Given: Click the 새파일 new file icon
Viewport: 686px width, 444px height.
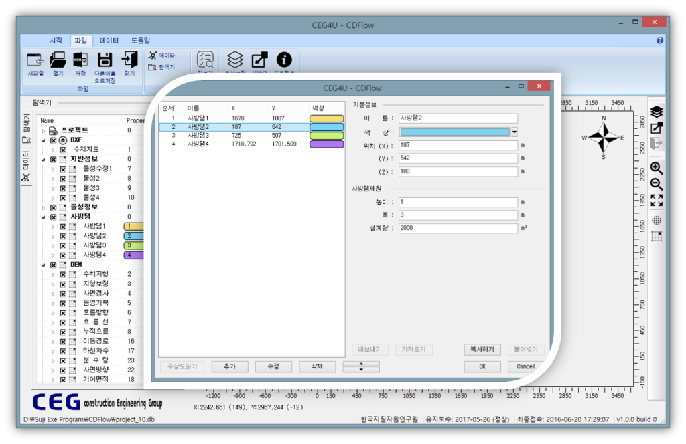Looking at the screenshot, I should pos(36,60).
